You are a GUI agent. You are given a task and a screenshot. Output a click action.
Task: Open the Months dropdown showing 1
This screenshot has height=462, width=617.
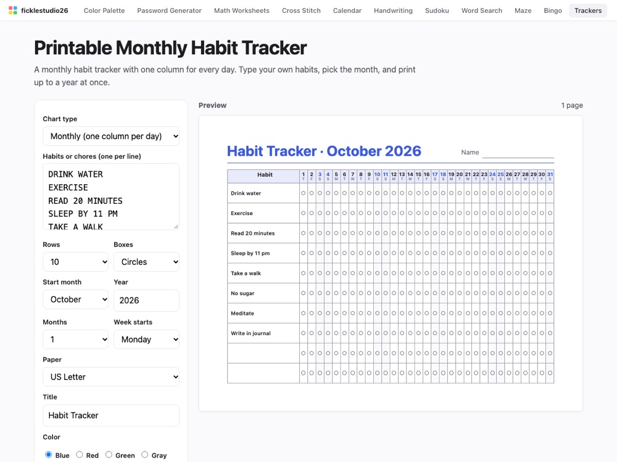pos(75,339)
